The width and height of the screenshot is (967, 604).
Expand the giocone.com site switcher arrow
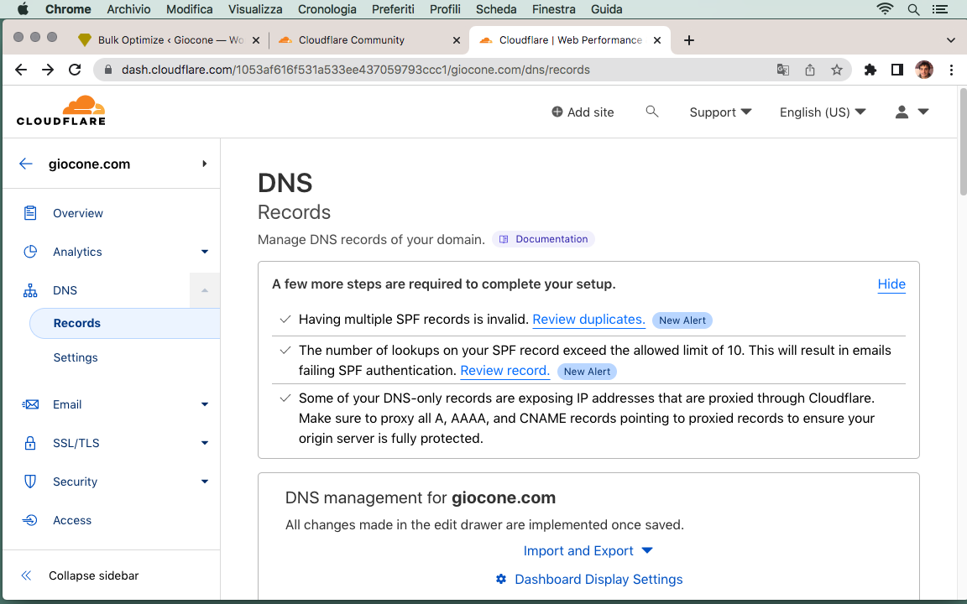(x=204, y=164)
